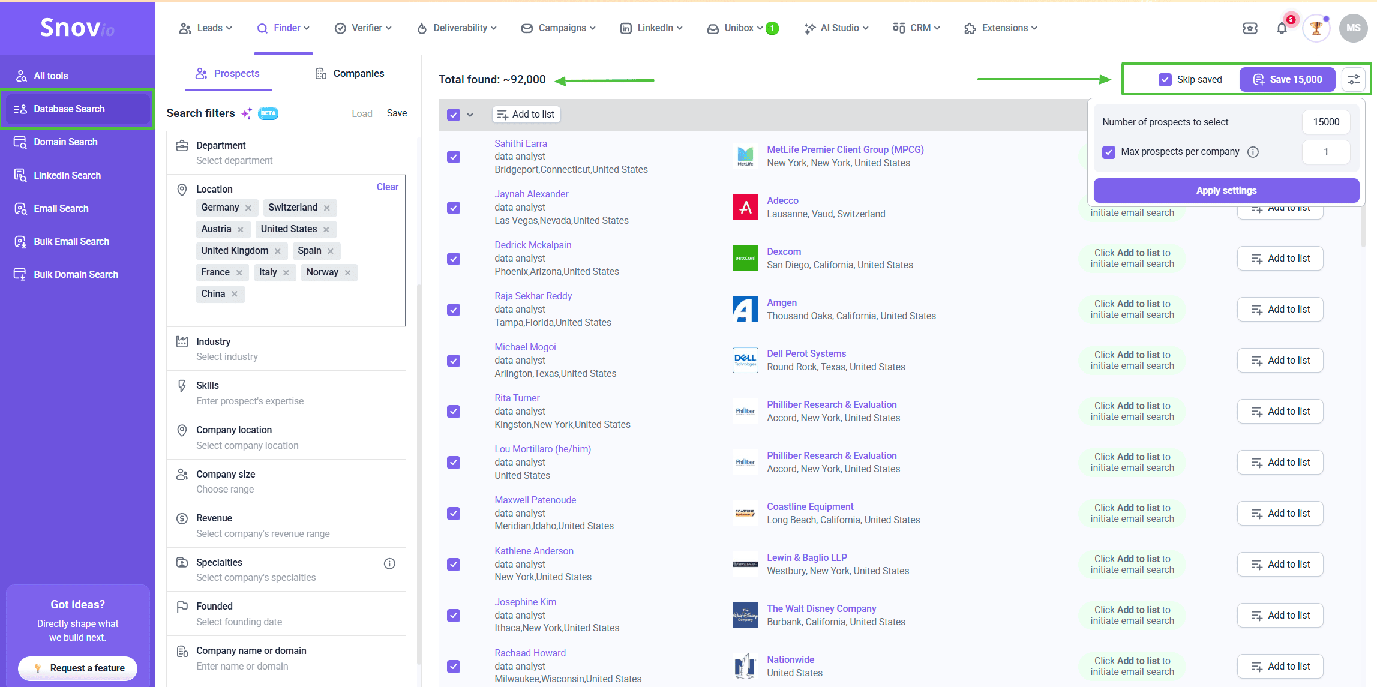Click the Walt Disney Company logo

pos(745,616)
